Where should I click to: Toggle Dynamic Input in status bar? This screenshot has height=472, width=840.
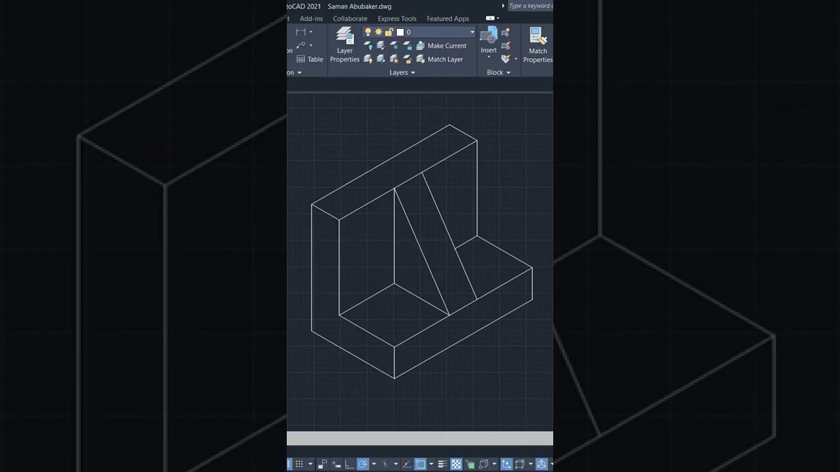pos(336,464)
